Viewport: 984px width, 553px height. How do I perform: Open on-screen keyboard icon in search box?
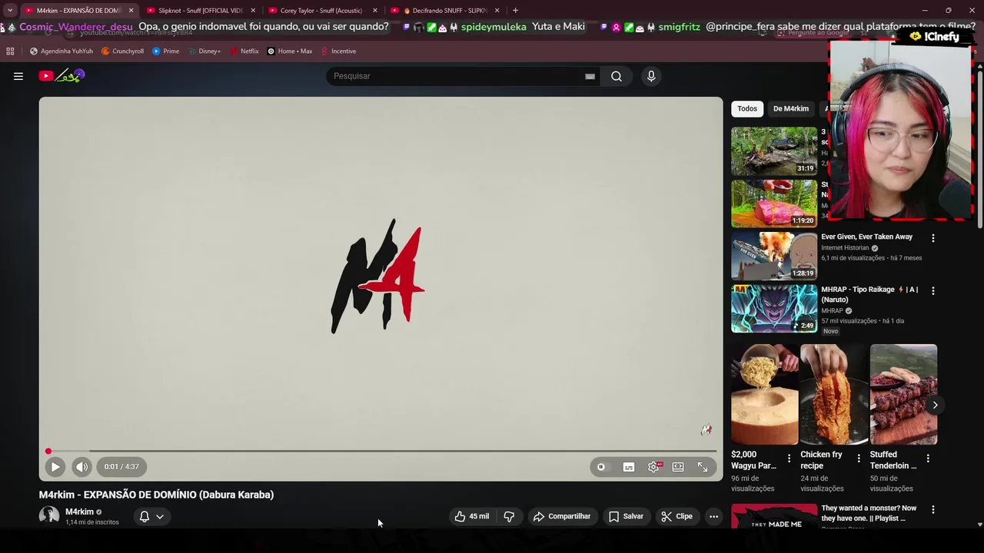point(590,76)
